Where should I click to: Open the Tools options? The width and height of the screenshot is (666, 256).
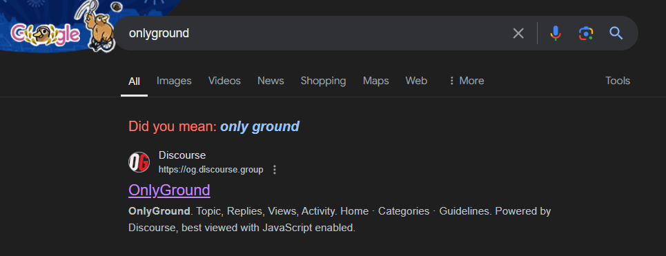pyautogui.click(x=618, y=81)
